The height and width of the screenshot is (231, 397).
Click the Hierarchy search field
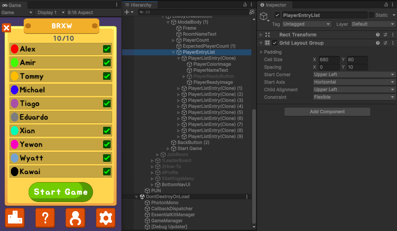pos(193,12)
